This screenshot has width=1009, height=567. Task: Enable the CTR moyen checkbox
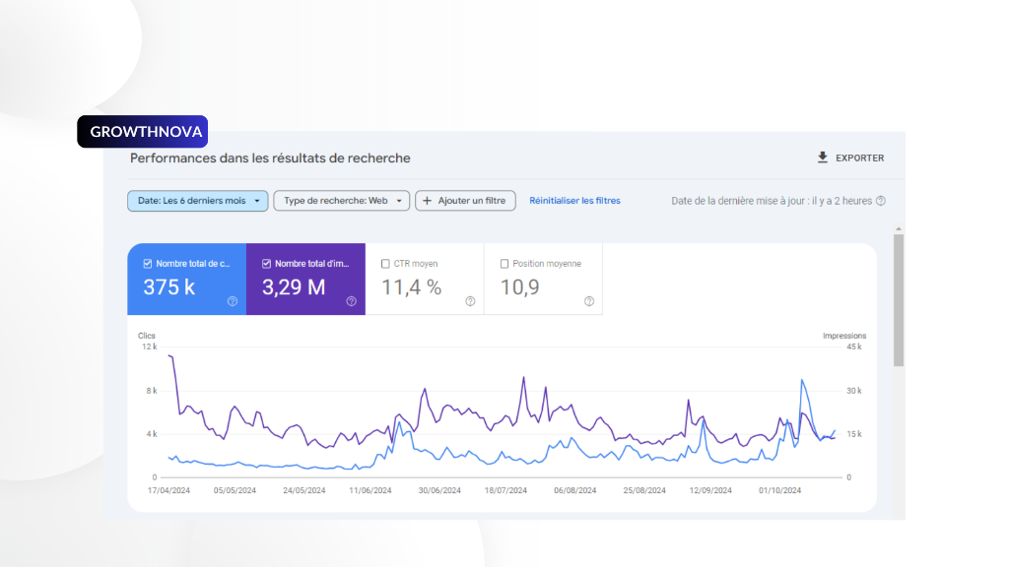(385, 264)
